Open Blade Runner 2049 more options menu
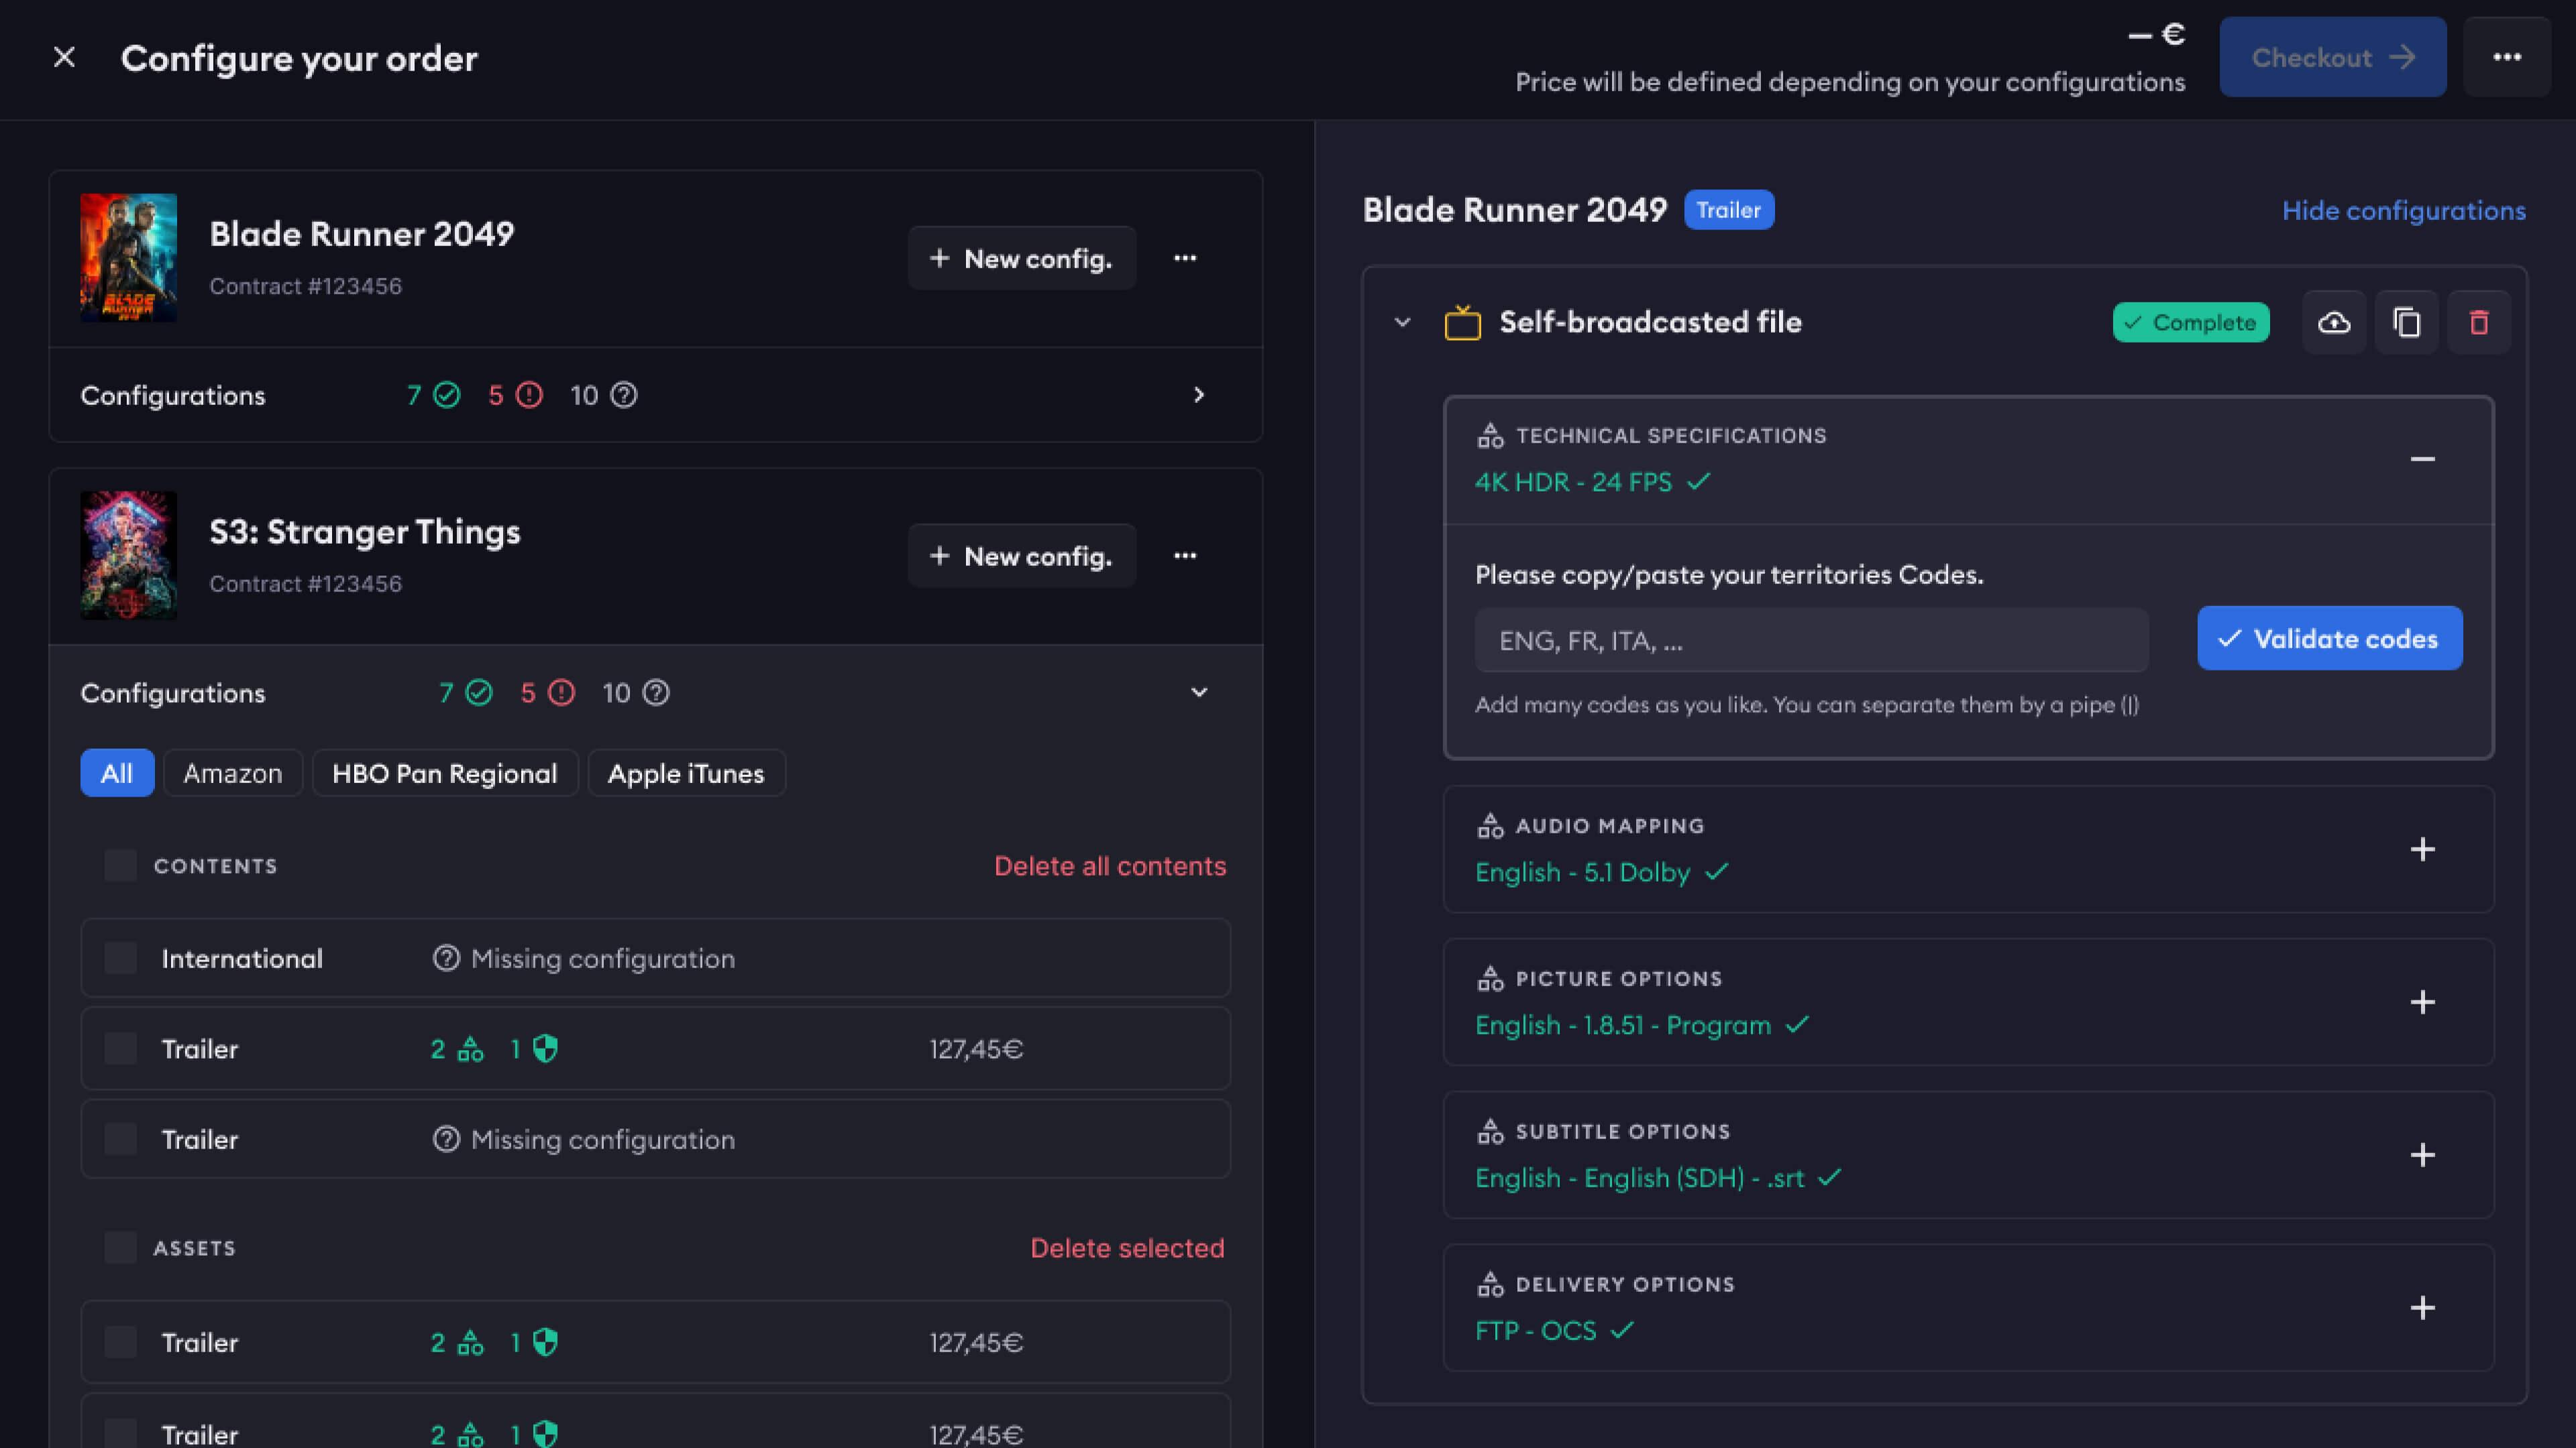Screen dimensions: 2576x1448 click(1185, 258)
